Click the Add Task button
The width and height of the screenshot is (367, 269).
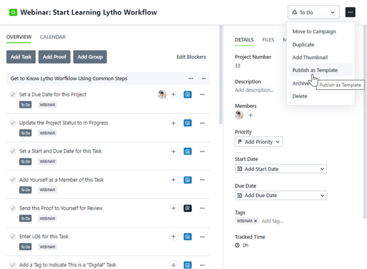[x=21, y=57]
